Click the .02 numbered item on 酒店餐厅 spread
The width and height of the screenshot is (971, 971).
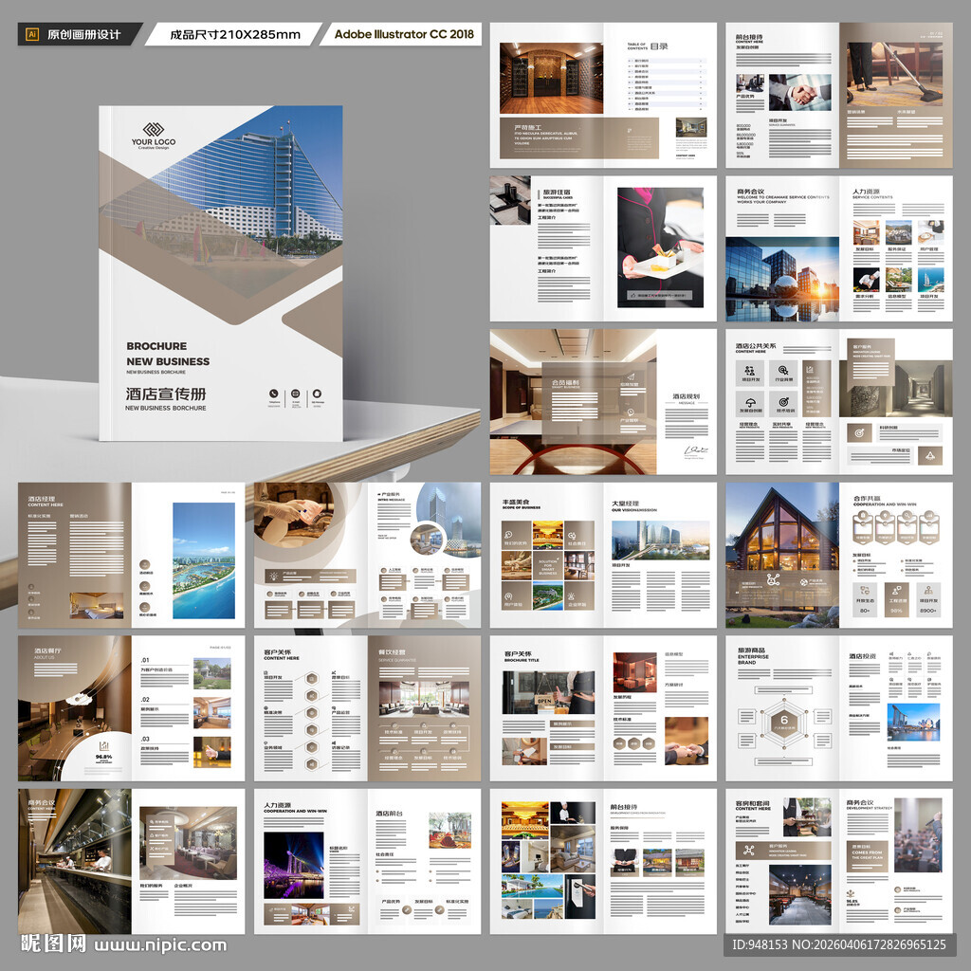145,699
